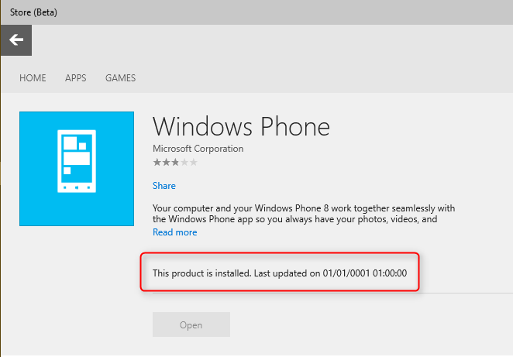The width and height of the screenshot is (513, 357).
Task: Click the Microsoft Corporation publisher name
Action: pos(198,149)
